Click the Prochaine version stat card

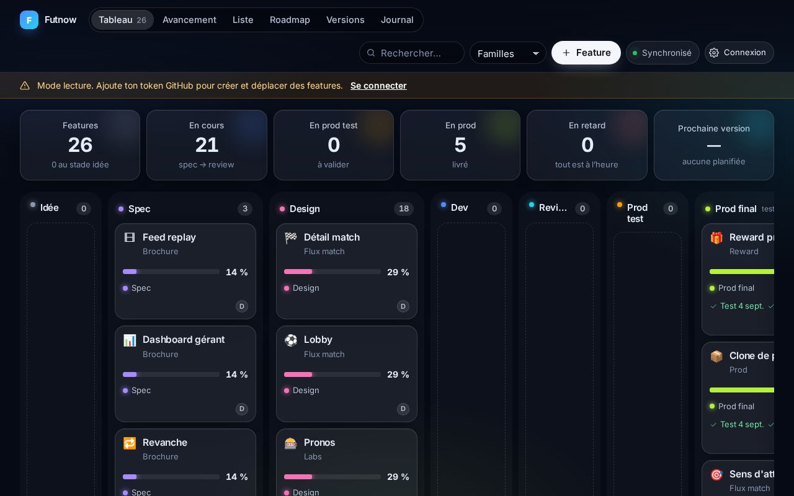pyautogui.click(x=714, y=145)
